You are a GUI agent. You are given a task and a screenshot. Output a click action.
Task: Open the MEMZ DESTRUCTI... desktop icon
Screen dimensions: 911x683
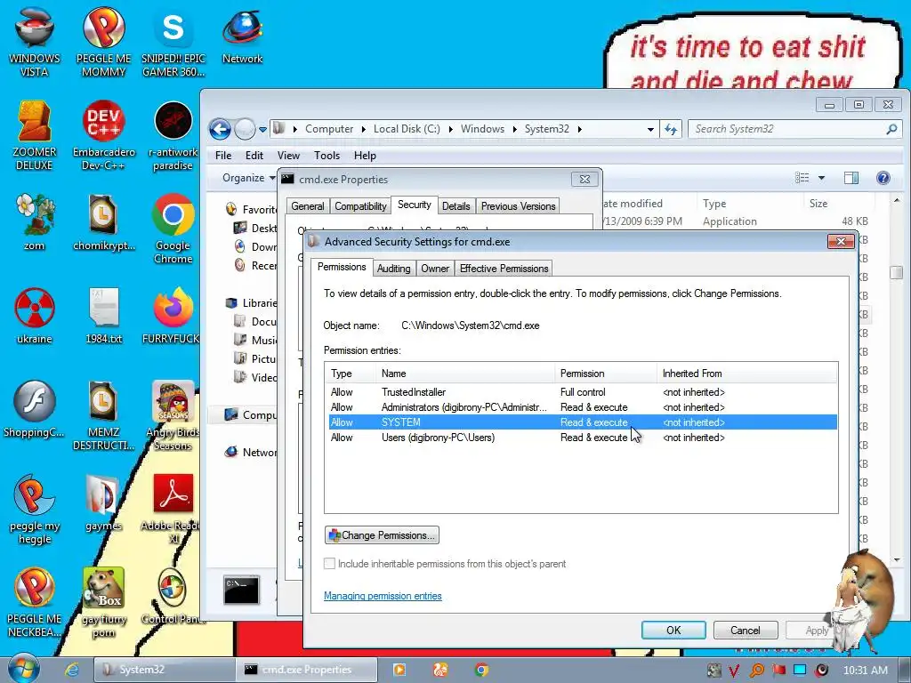click(103, 415)
